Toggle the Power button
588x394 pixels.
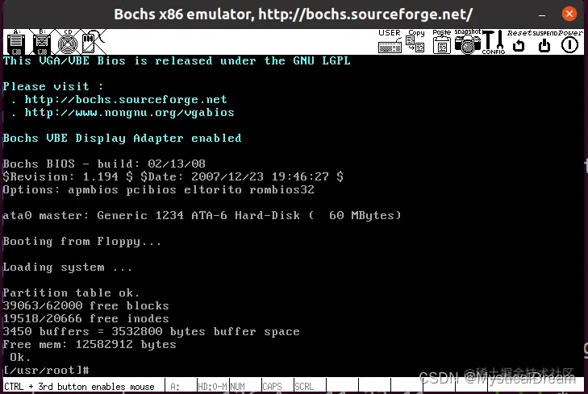coord(570,42)
